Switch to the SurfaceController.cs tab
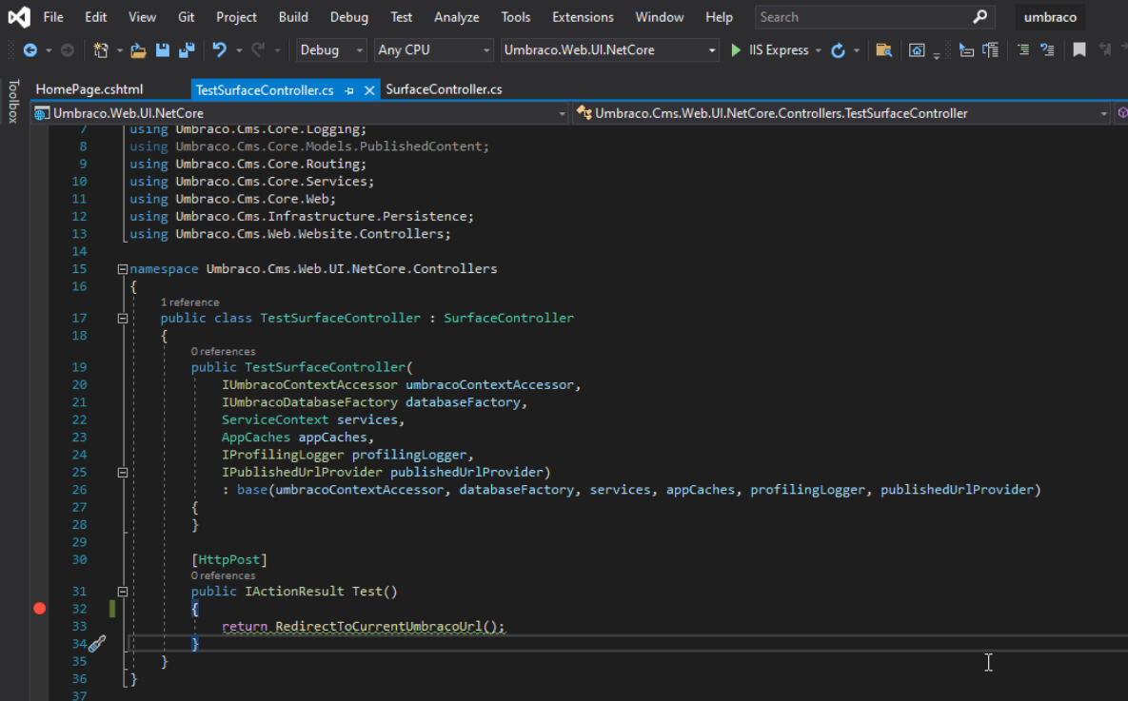 (x=444, y=89)
